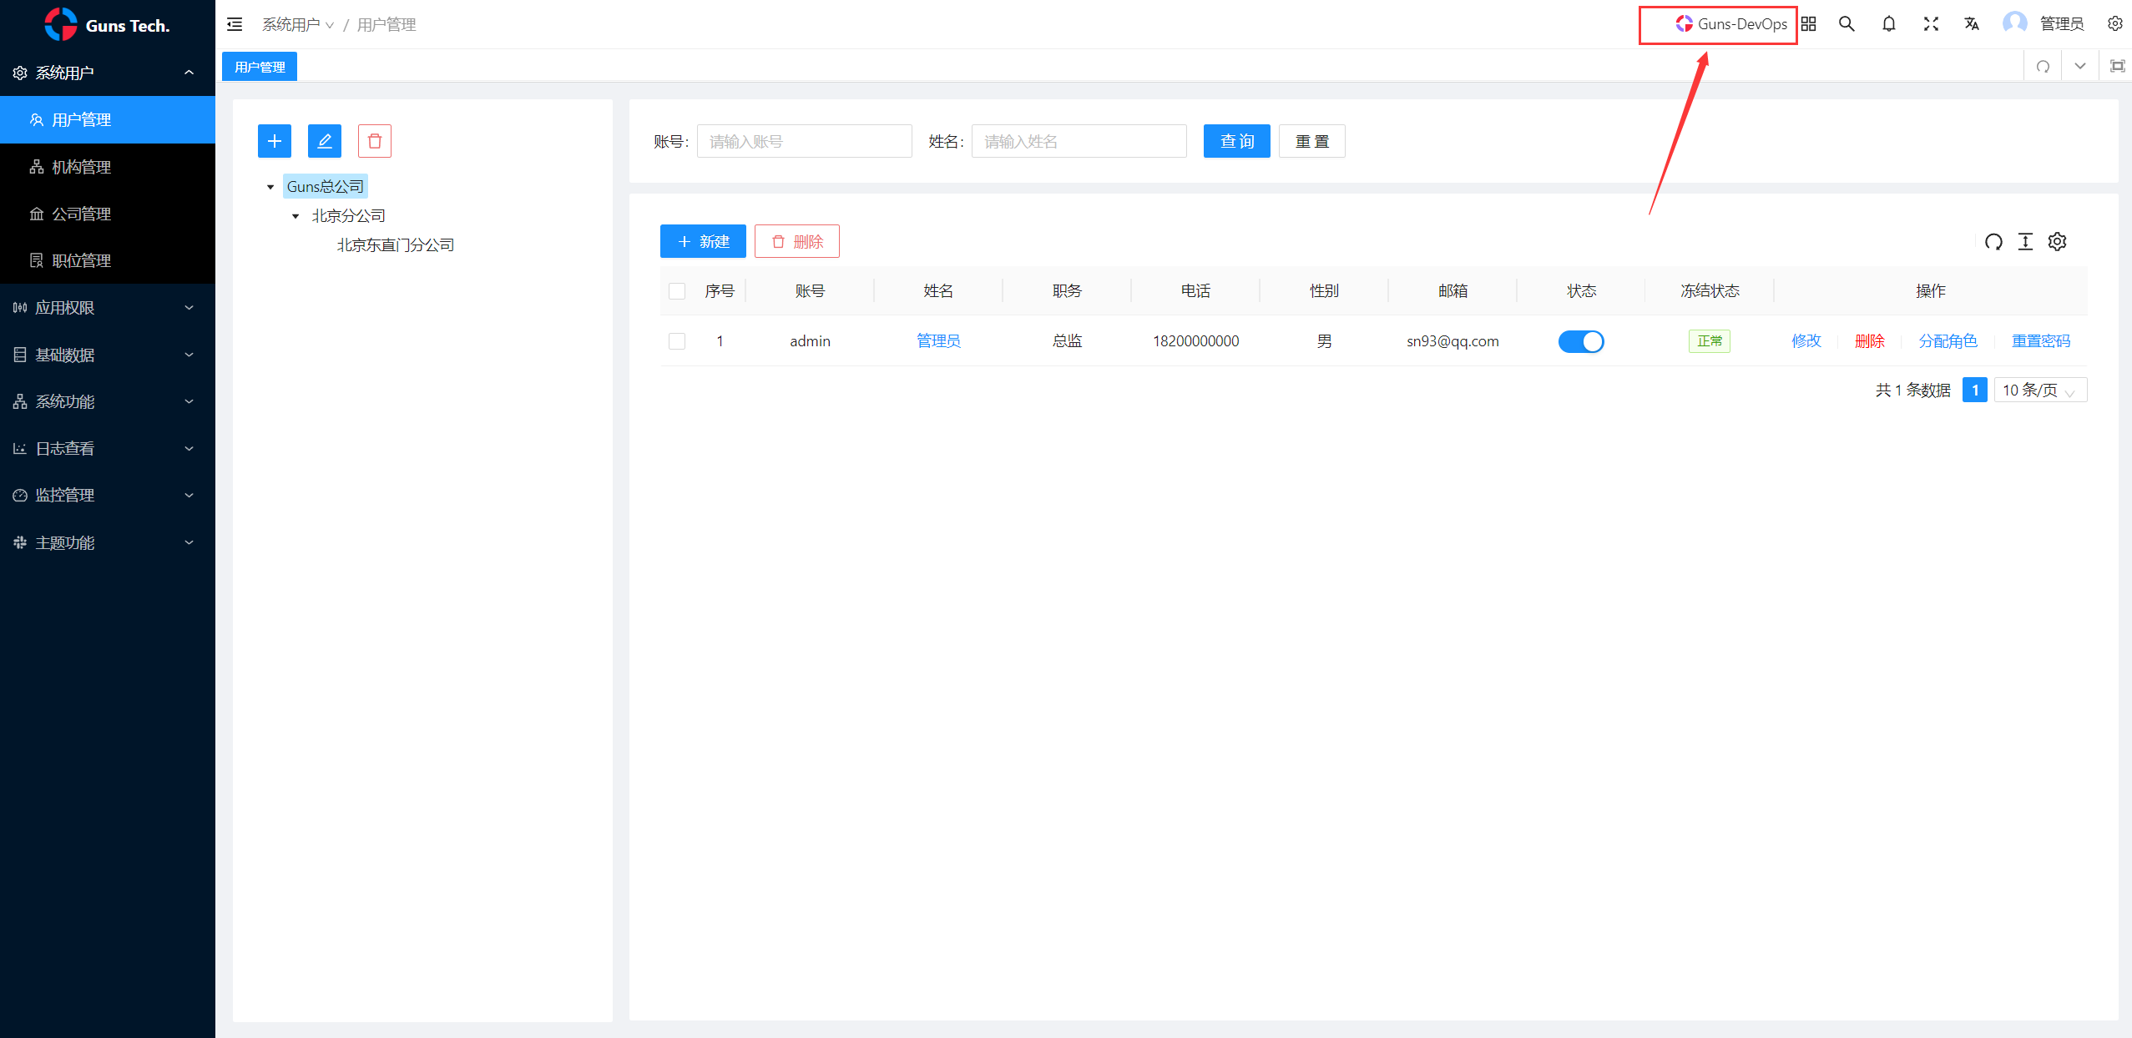This screenshot has width=2132, height=1038.
Task: Open 机构管理 in the sidebar
Action: (82, 167)
